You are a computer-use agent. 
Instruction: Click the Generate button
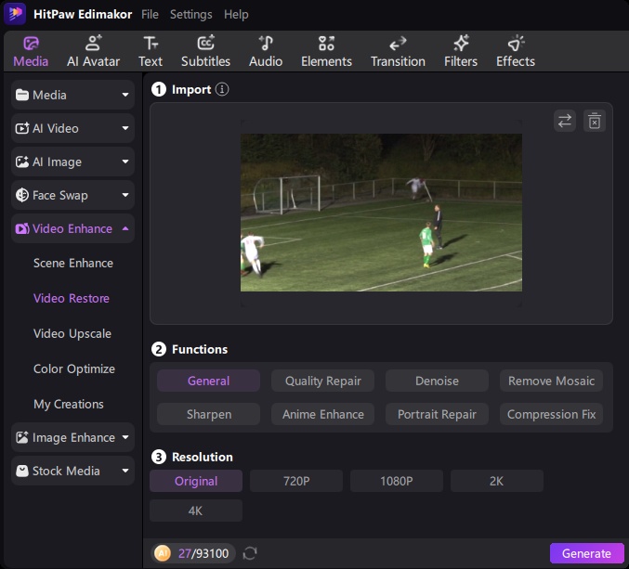tap(586, 553)
